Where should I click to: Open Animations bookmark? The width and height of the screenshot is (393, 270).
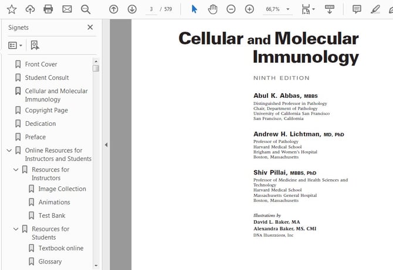[55, 202]
